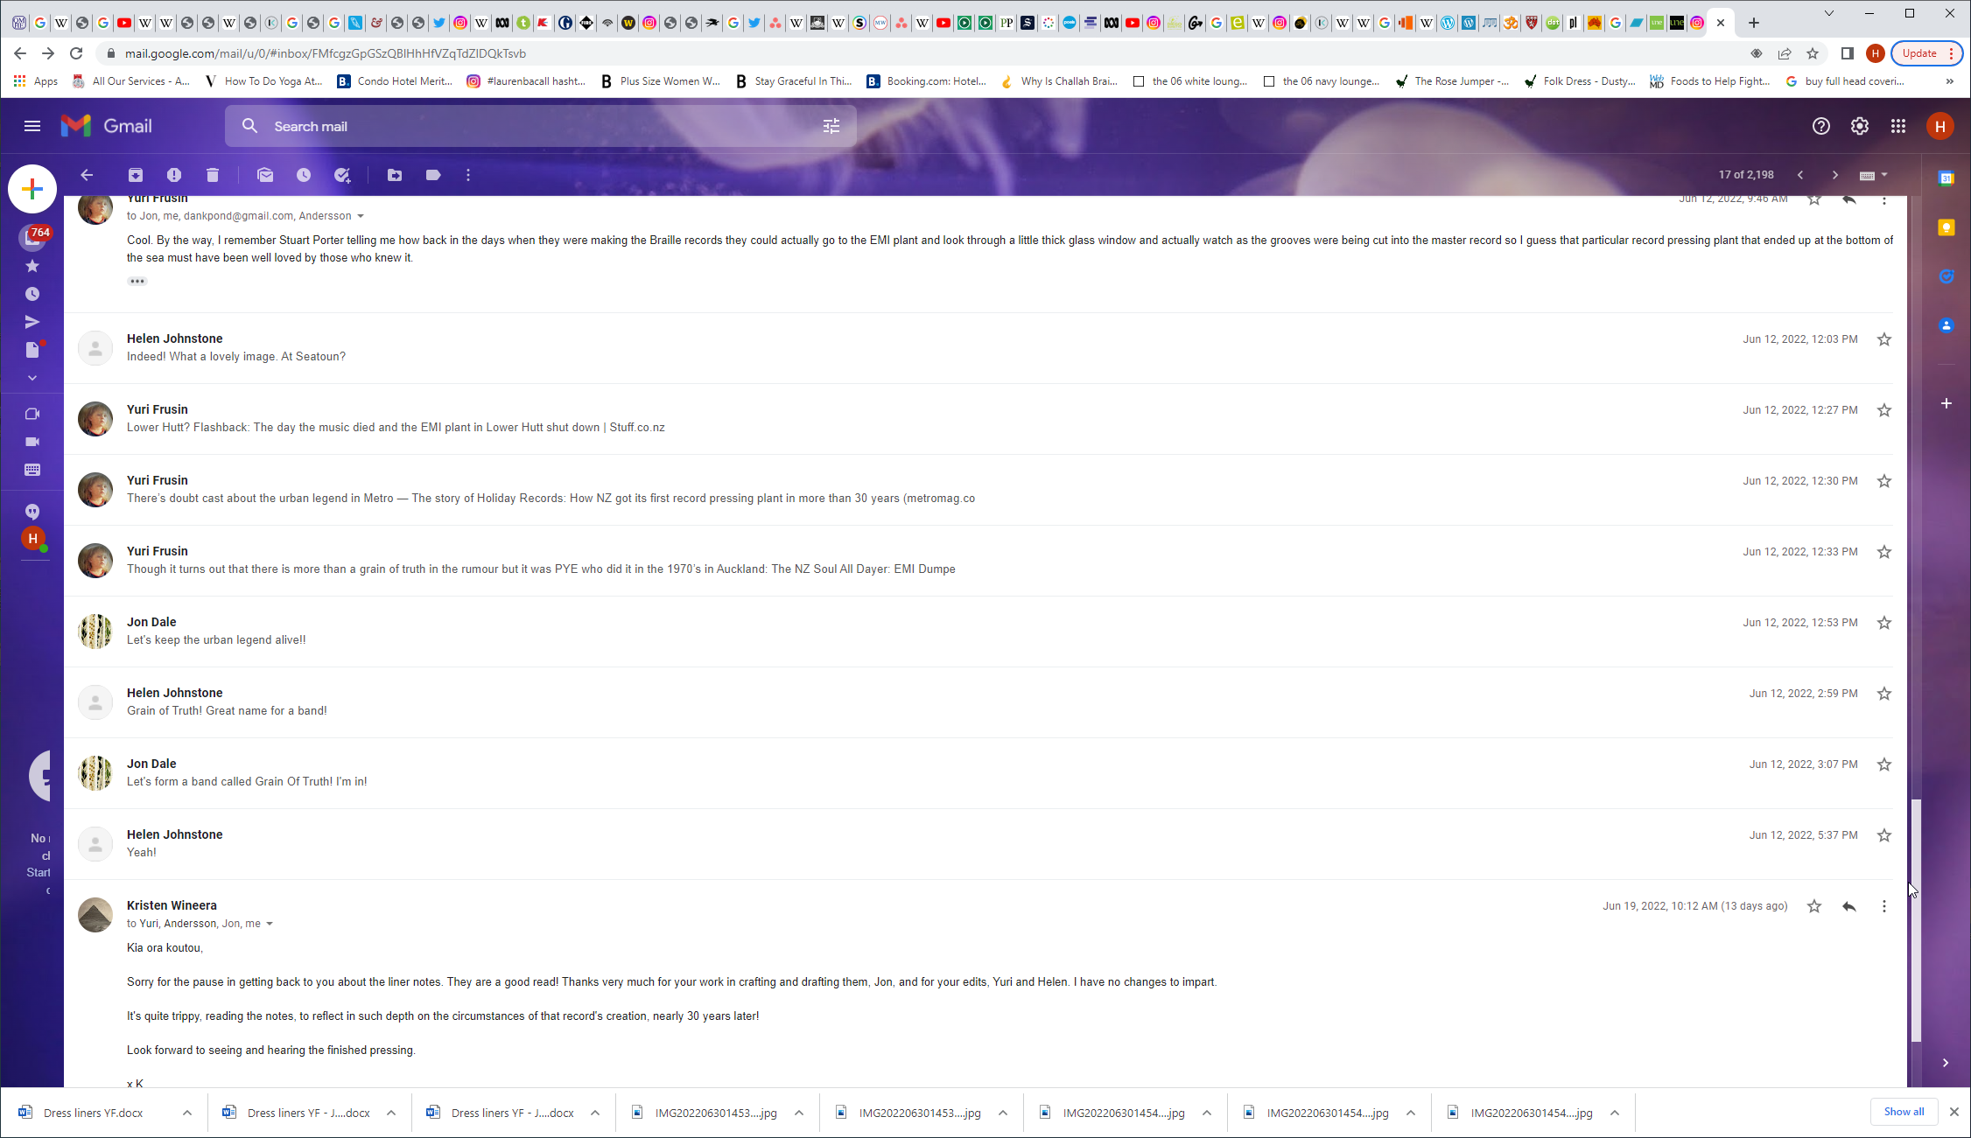
Task: Open Gmail support help icon
Action: 1821,126
